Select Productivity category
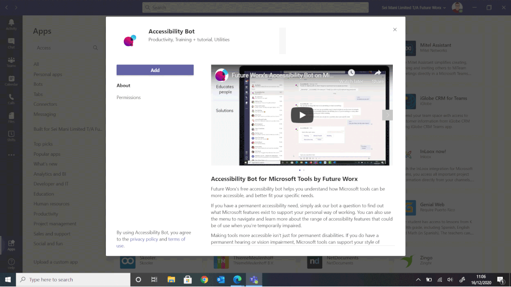The width and height of the screenshot is (511, 287). [x=46, y=214]
